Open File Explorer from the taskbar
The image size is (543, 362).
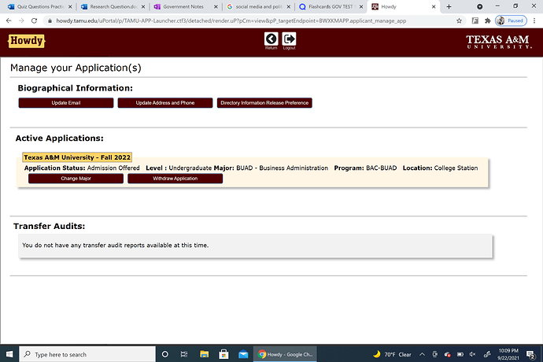coord(205,354)
